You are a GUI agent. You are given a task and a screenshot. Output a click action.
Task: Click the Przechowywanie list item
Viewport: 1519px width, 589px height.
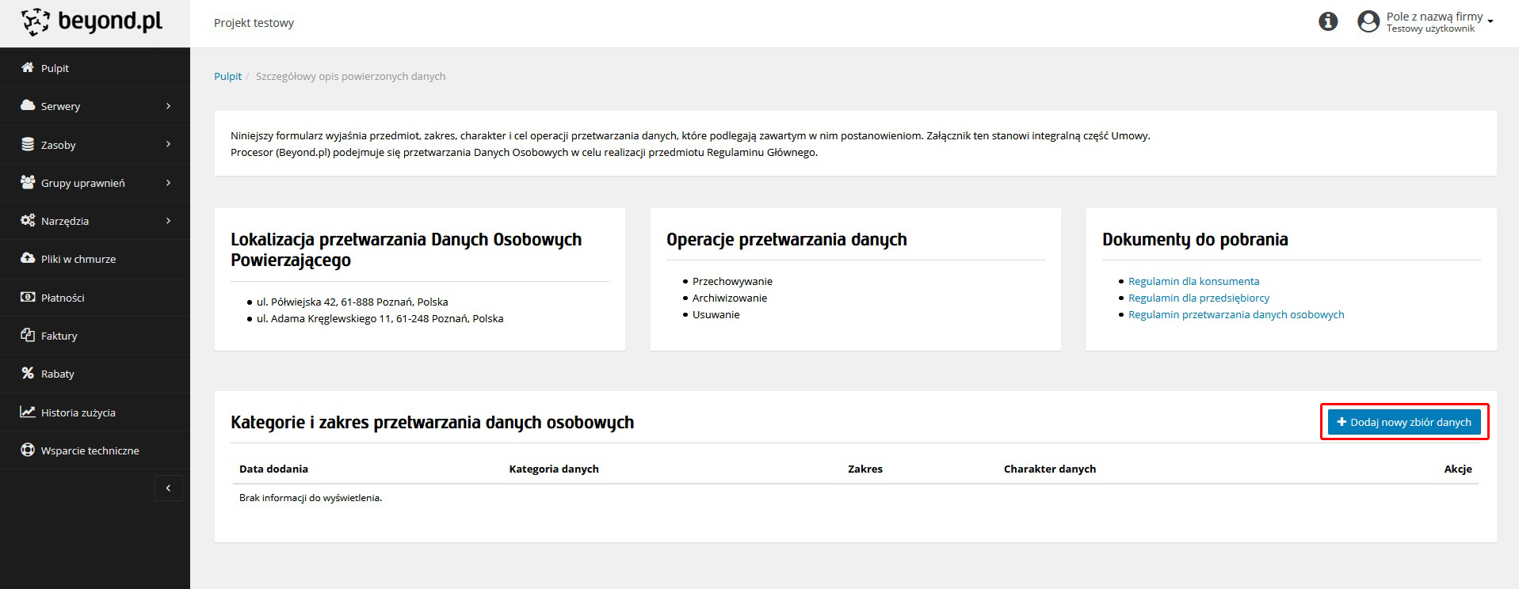click(732, 281)
